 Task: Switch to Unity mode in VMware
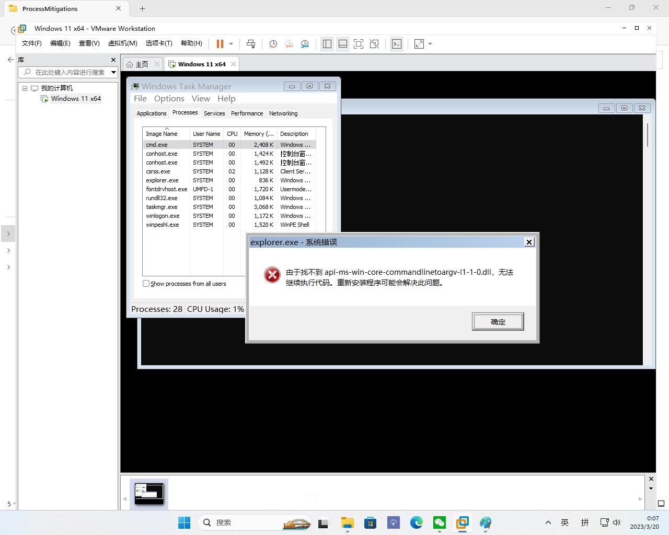374,44
